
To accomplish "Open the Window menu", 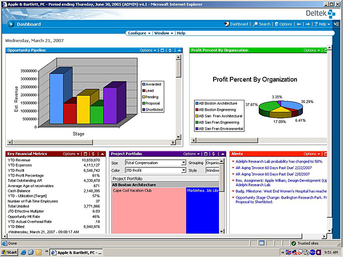I will coord(164,33).
